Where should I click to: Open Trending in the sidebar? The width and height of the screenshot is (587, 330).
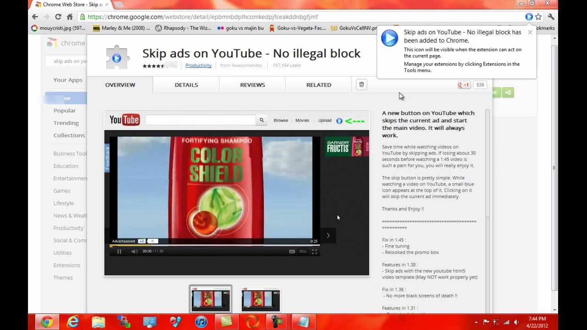(66, 123)
